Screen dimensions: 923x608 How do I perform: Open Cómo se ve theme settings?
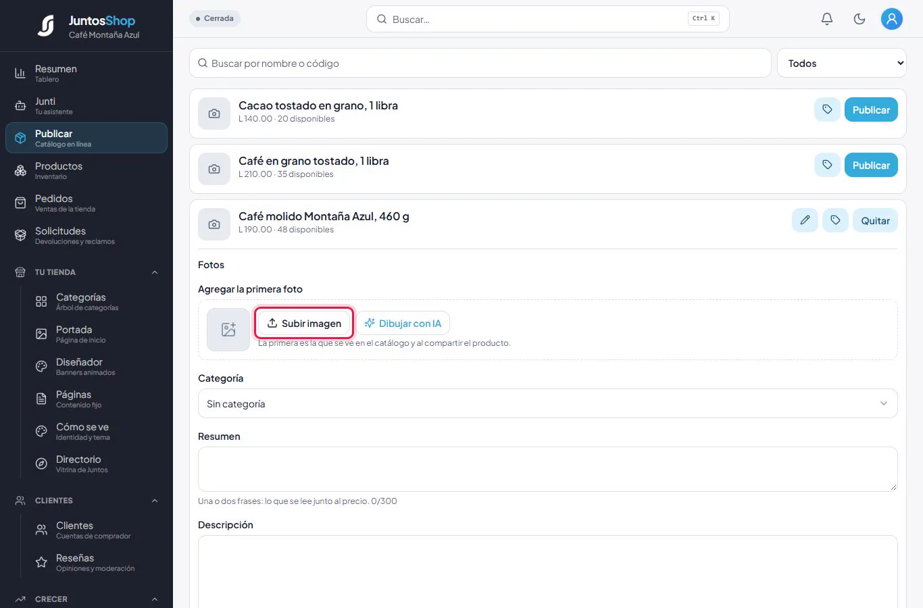coord(97,431)
